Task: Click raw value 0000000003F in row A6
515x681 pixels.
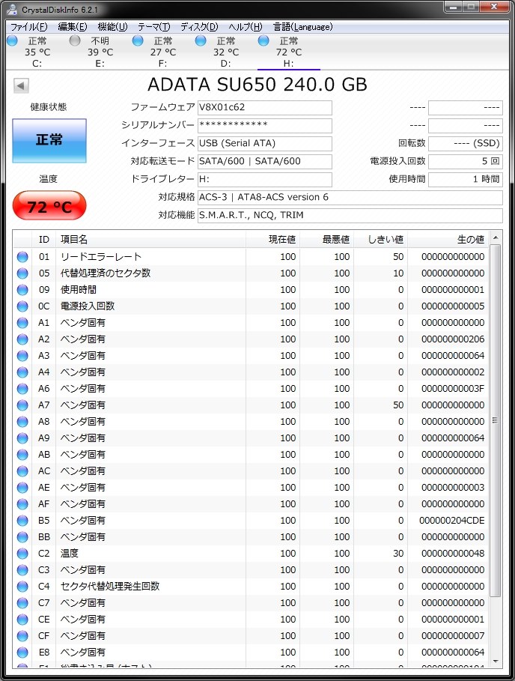Action: pos(453,389)
